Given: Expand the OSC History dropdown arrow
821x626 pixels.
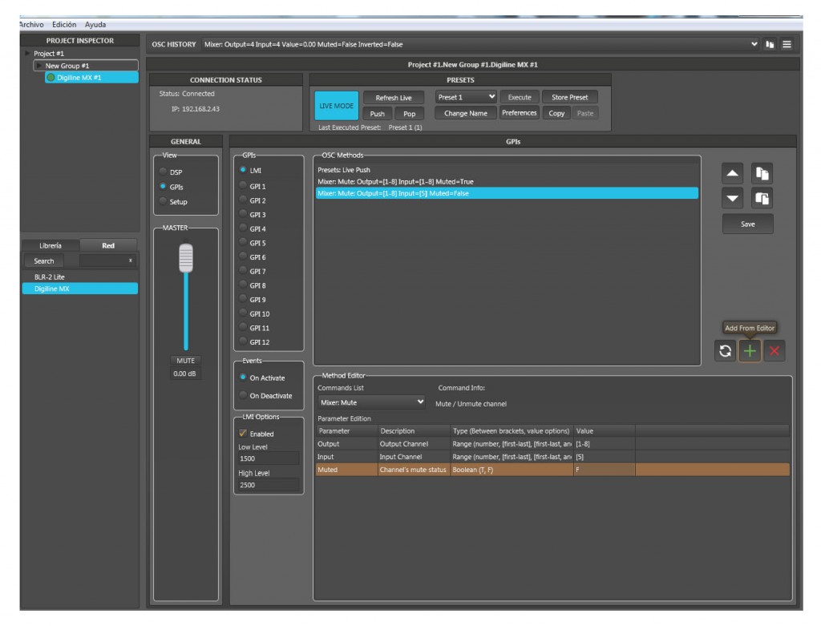Looking at the screenshot, I should tap(754, 44).
